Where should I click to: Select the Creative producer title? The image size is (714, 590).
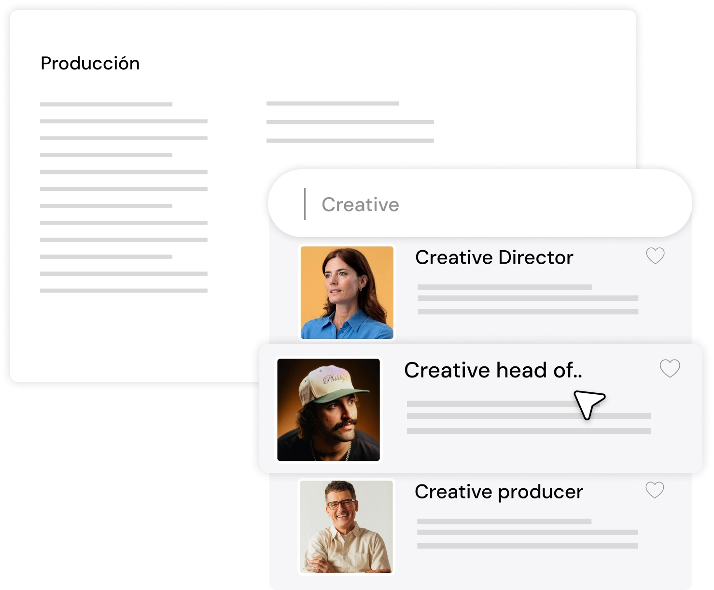point(499,492)
